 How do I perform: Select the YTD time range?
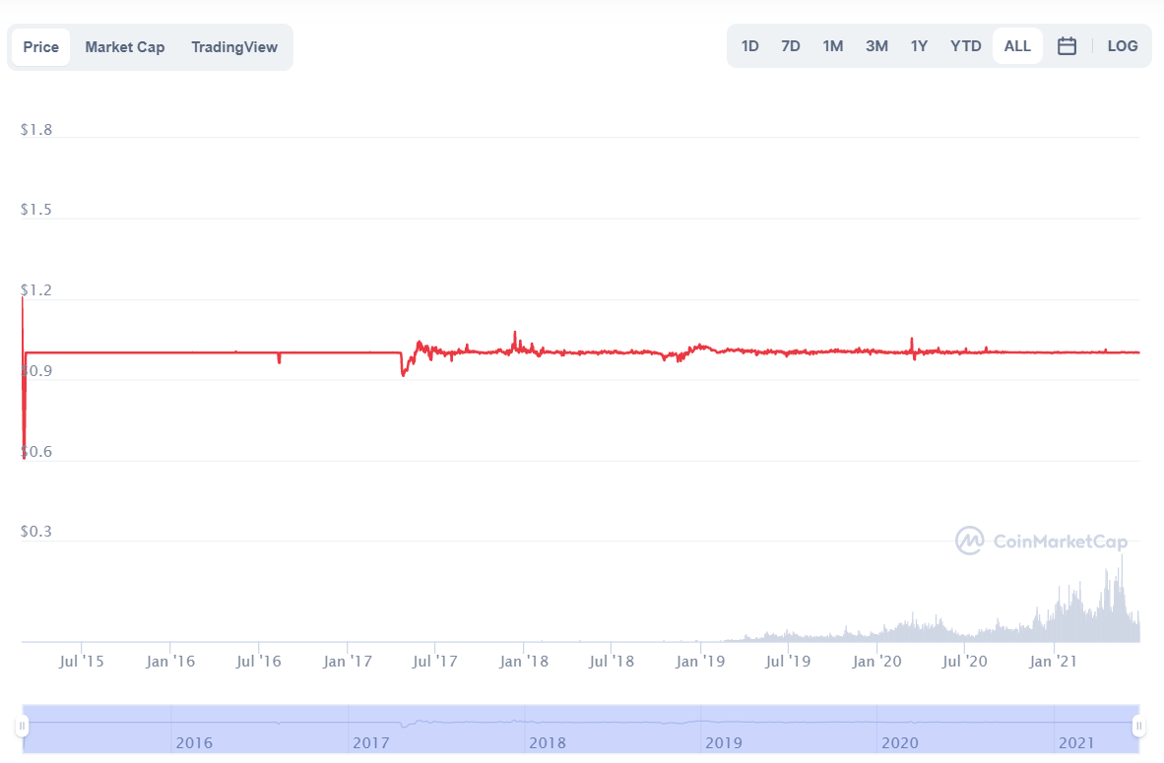pyautogui.click(x=966, y=46)
